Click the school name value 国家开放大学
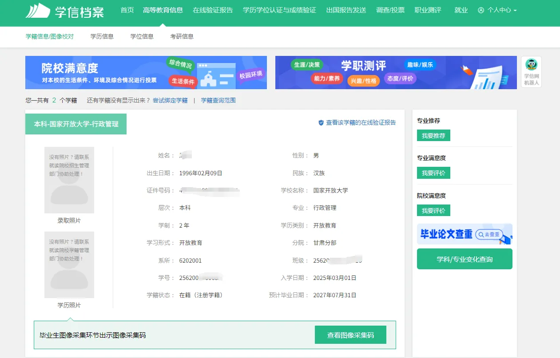The image size is (560, 358). [x=331, y=190]
